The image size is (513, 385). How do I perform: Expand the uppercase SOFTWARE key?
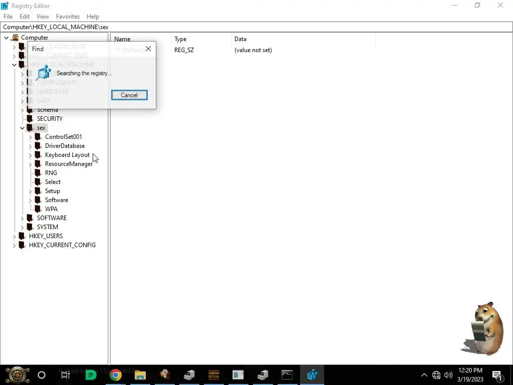point(22,218)
